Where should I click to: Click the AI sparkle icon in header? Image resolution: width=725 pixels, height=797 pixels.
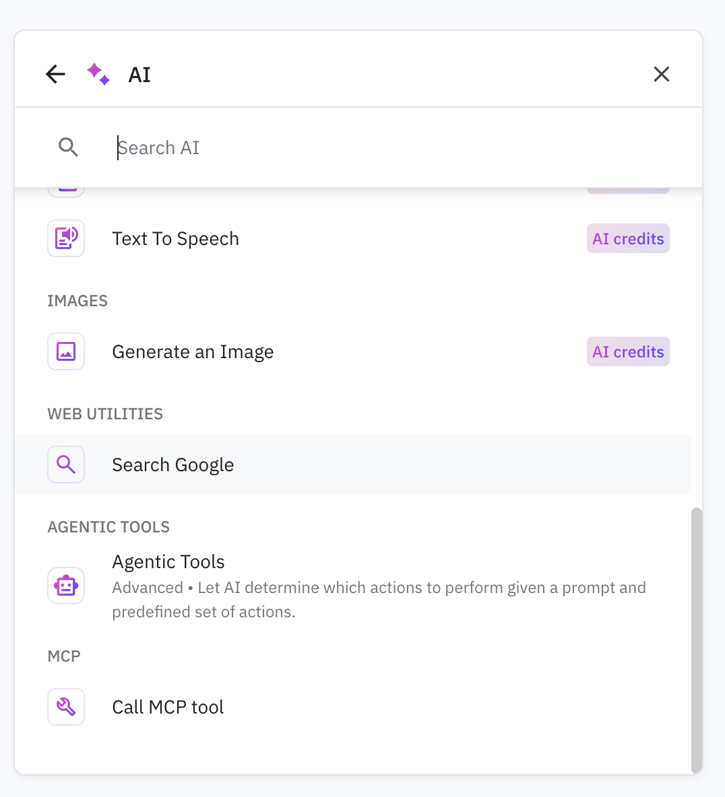98,74
